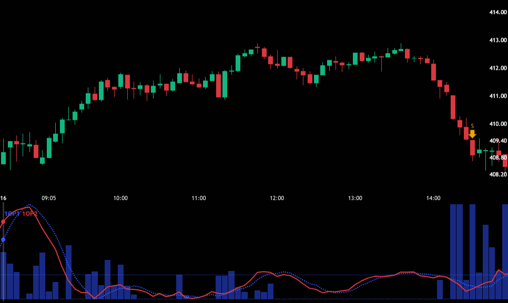Click the red candle directly below sell arrow

472,148
